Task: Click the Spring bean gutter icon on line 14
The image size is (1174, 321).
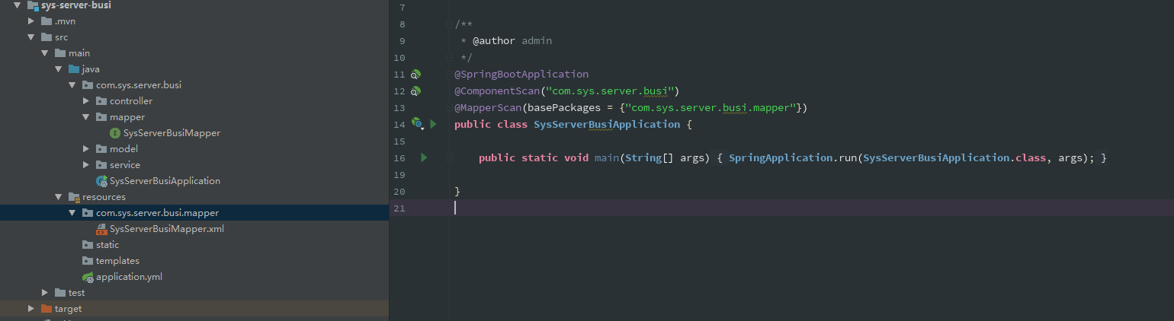Action: pos(417,123)
